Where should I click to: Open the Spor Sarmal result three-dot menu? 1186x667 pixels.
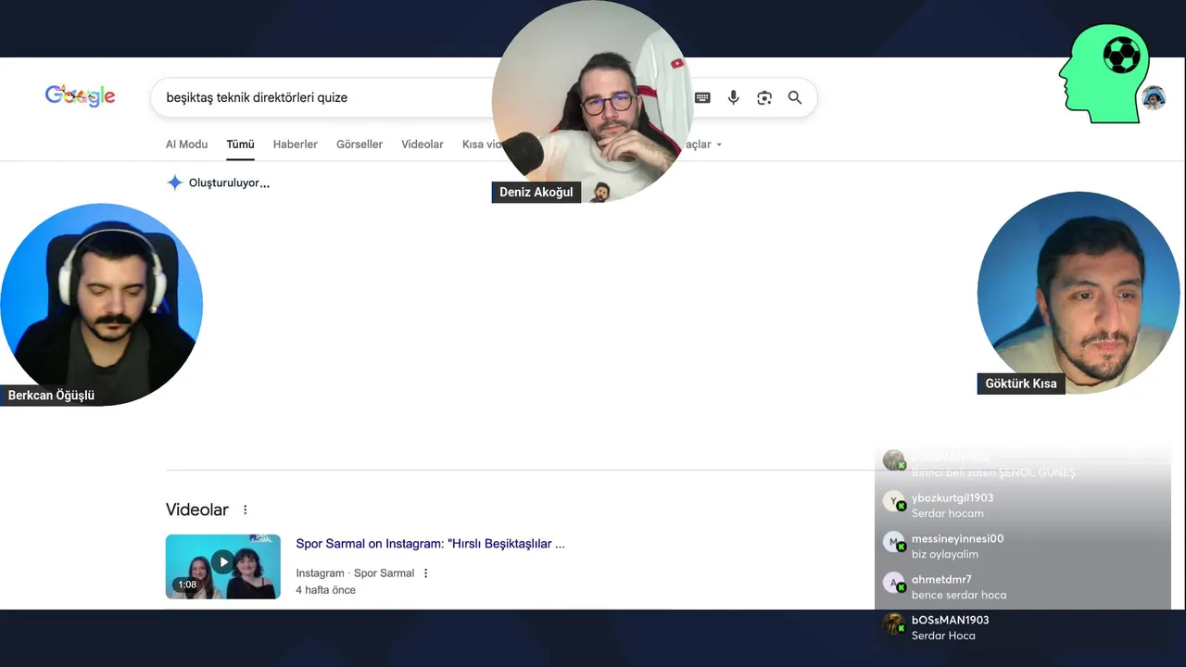coord(426,573)
